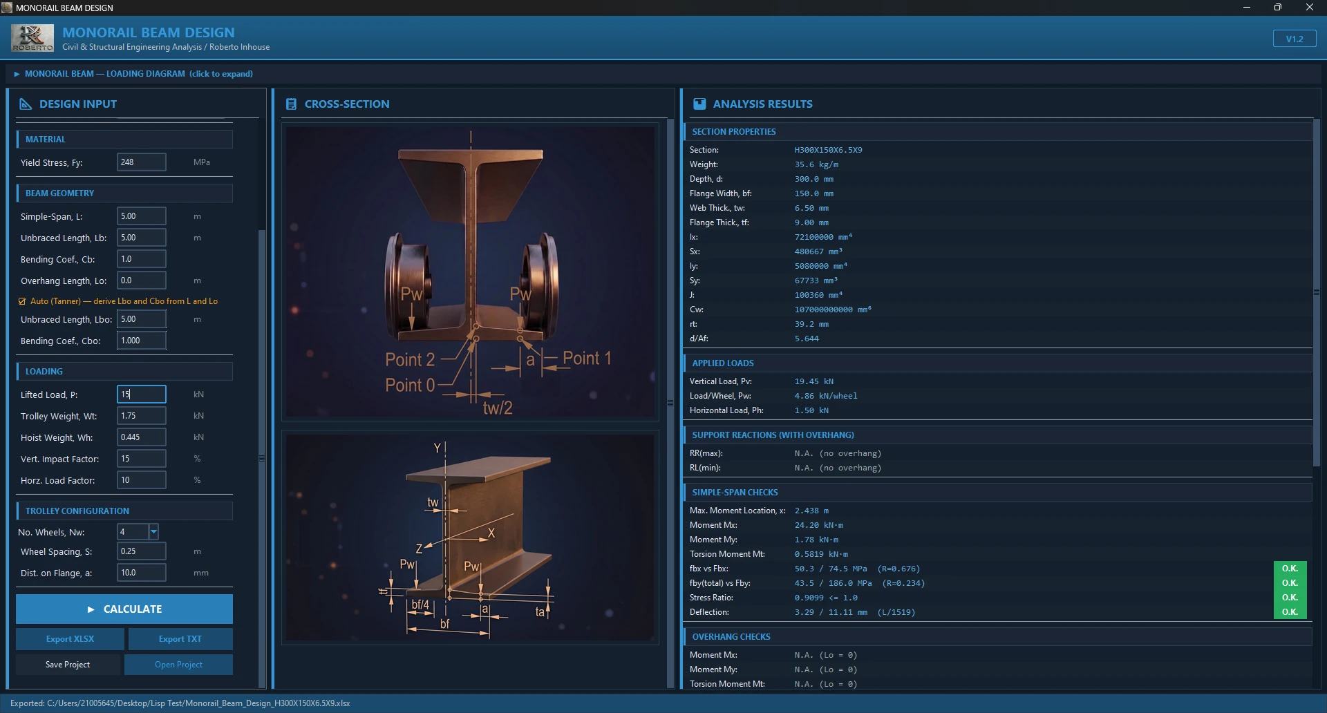The width and height of the screenshot is (1327, 713).
Task: Click the Hoist Weight Wh field
Action: click(142, 437)
